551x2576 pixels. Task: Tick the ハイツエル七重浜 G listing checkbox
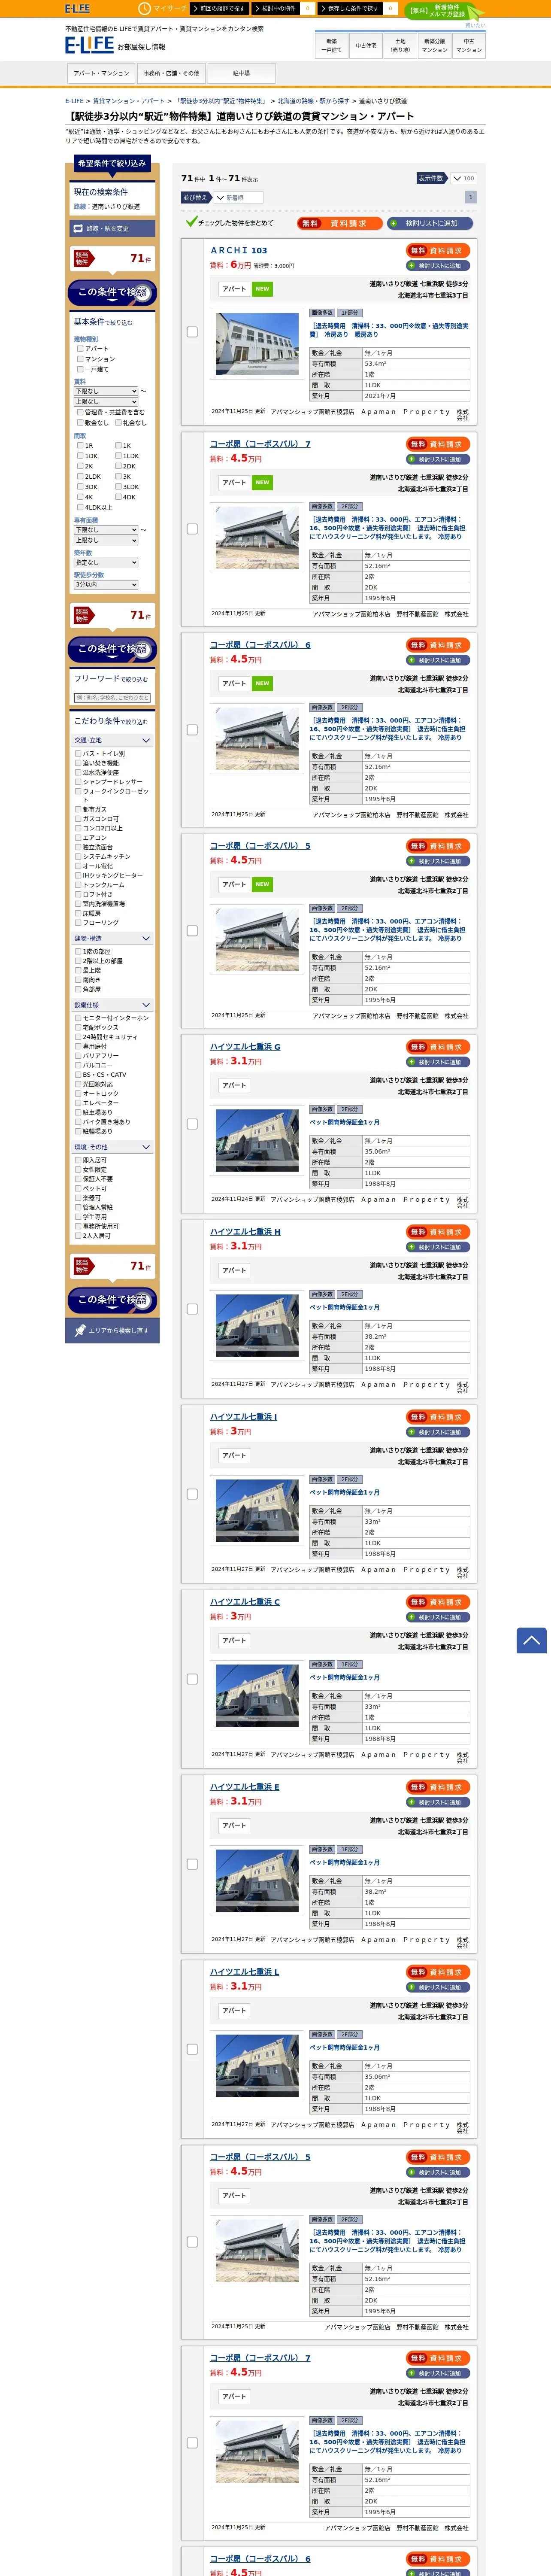pos(192,1124)
